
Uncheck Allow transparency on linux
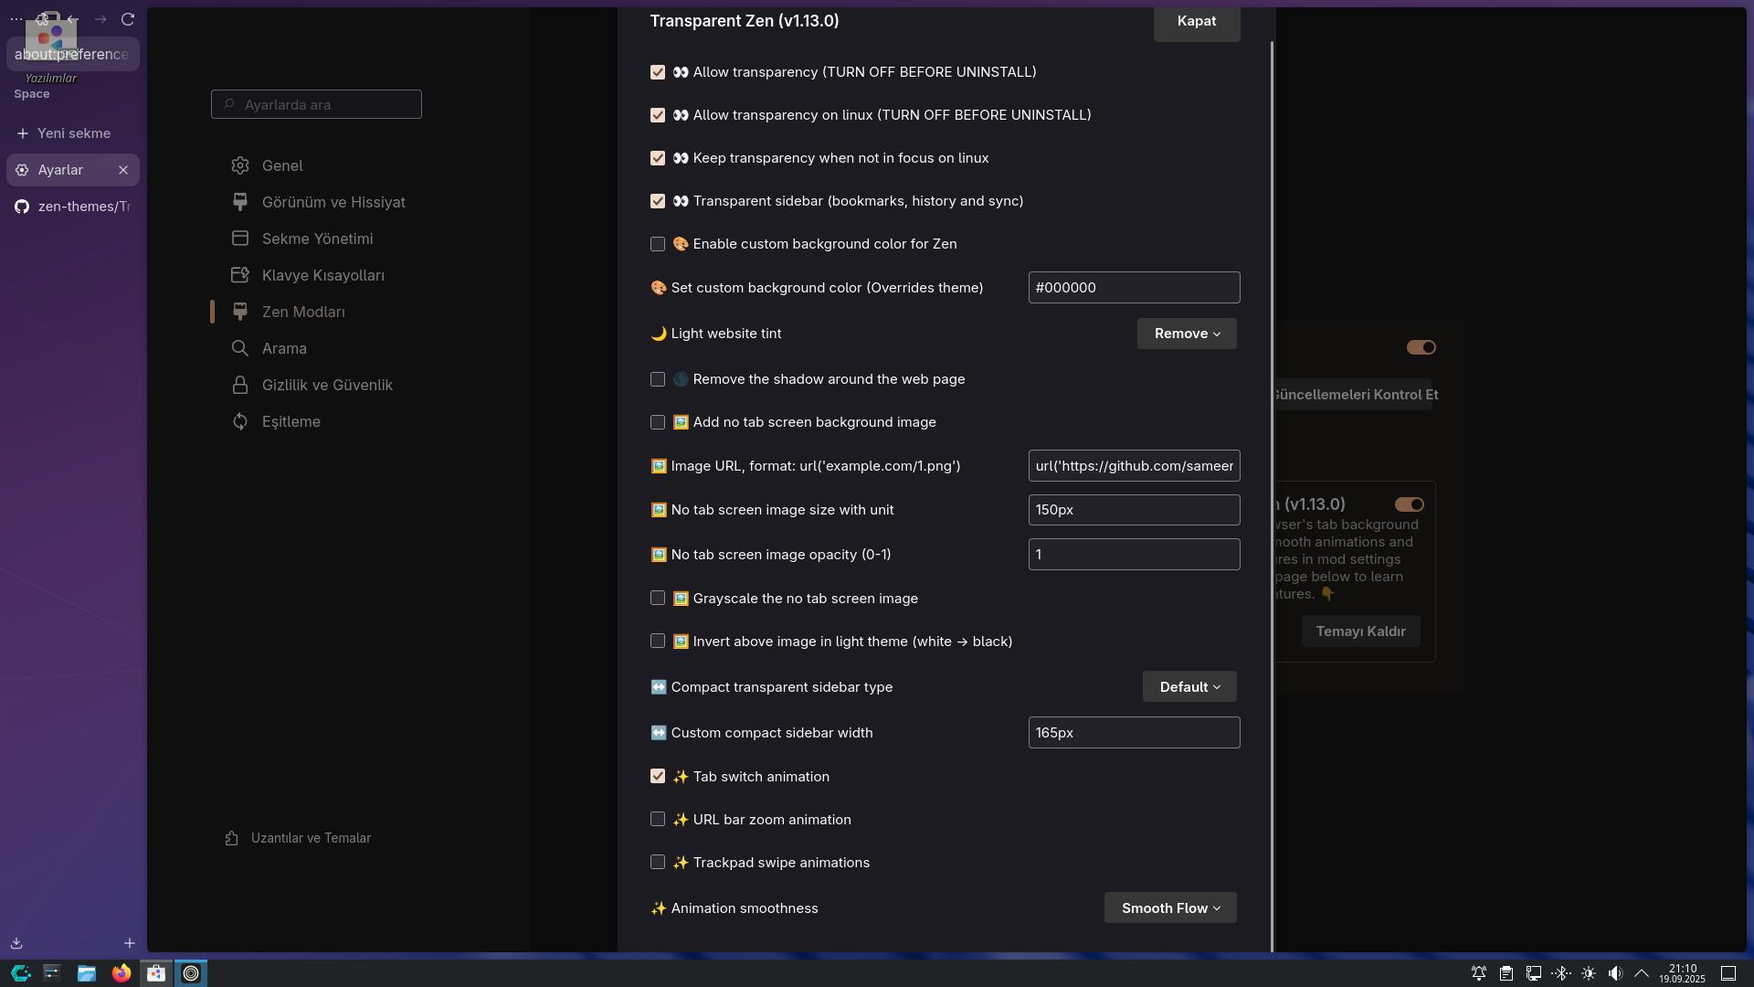coord(658,115)
